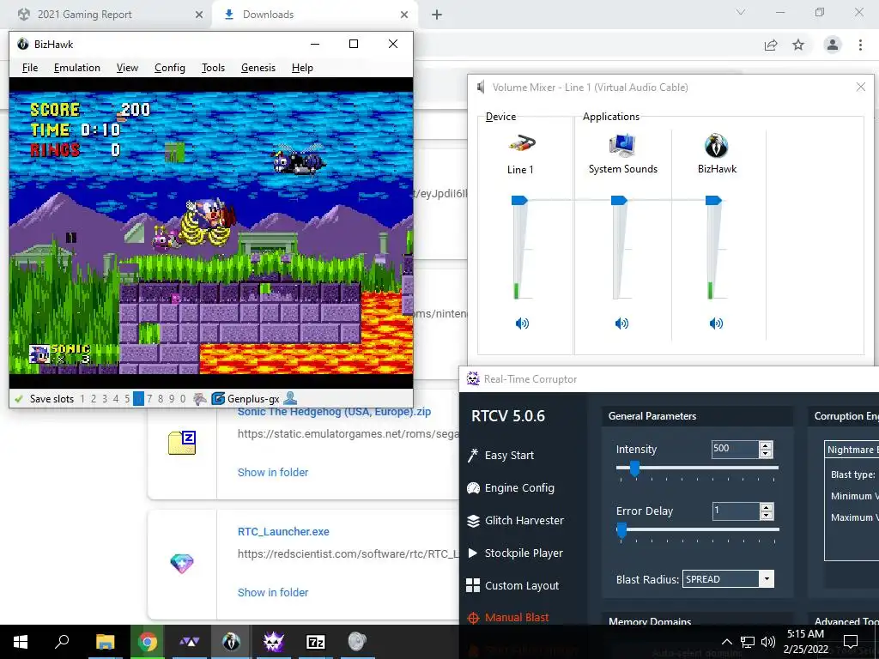
Task: Select save slot 7 in BizHawk
Action: 149,399
